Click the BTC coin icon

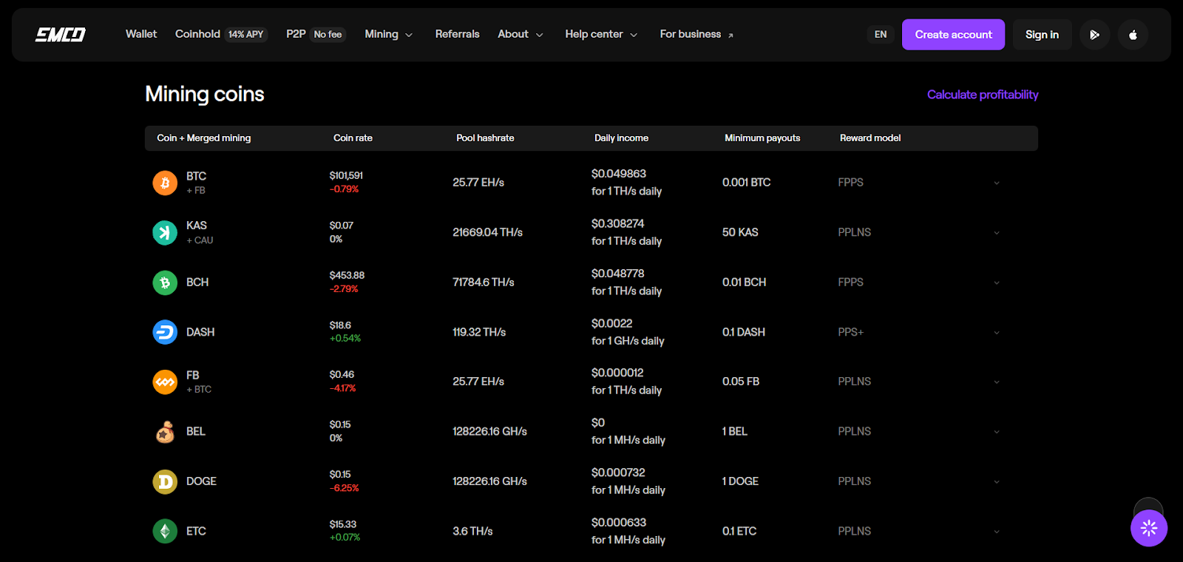pos(165,183)
